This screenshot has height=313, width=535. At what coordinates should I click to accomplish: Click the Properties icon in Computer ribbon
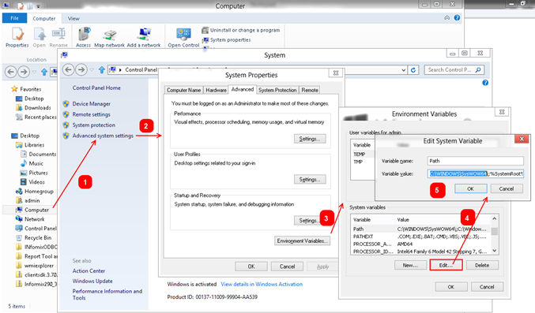[17, 38]
